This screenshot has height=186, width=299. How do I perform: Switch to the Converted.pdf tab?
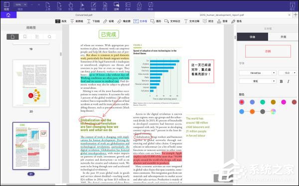(84, 15)
